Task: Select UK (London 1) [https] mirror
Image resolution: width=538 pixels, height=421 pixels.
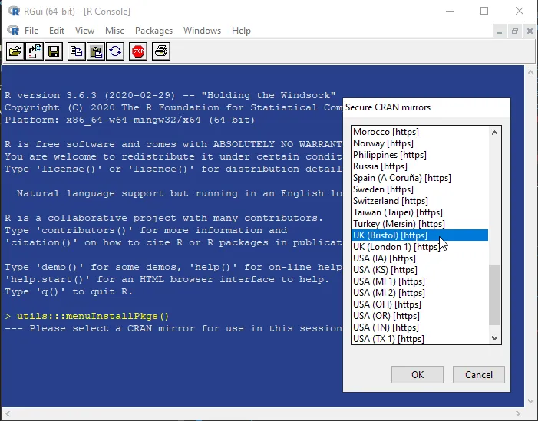Action: [x=420, y=246]
